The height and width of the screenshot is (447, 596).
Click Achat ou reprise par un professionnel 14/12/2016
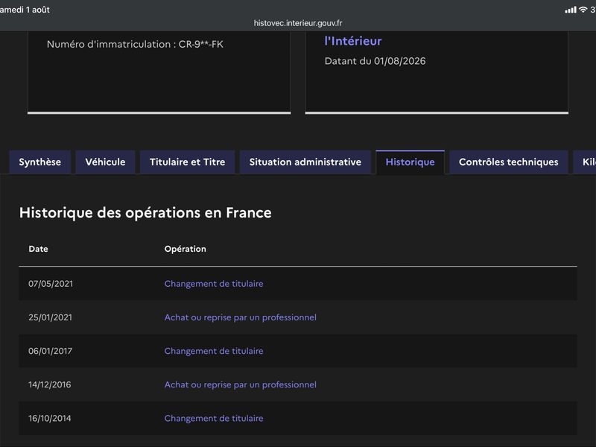point(240,384)
